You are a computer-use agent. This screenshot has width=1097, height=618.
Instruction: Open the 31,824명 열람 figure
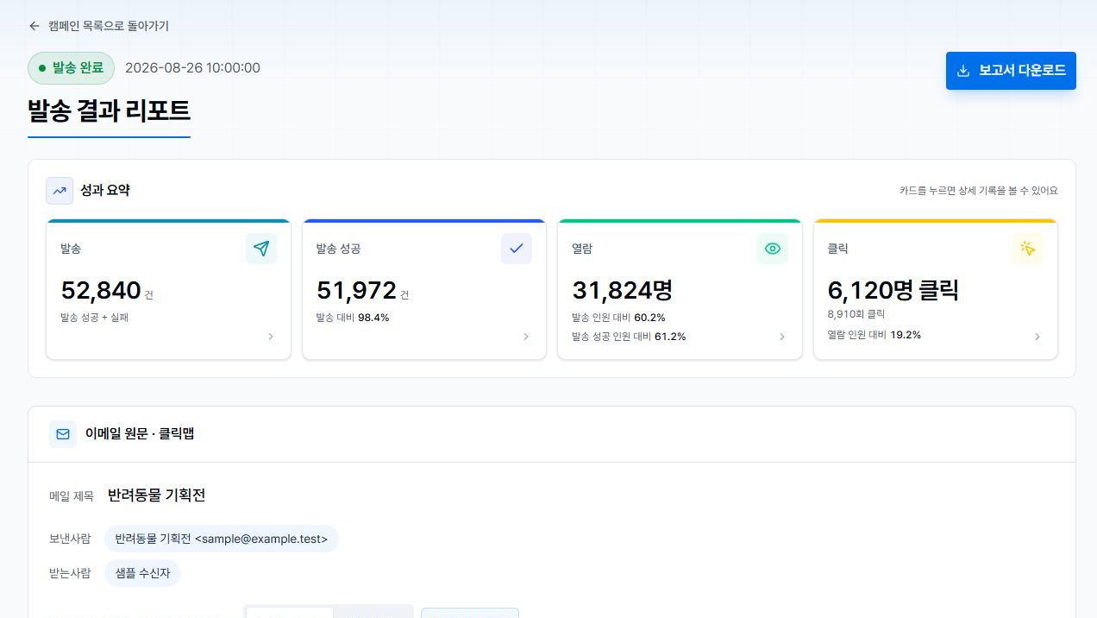[623, 291]
